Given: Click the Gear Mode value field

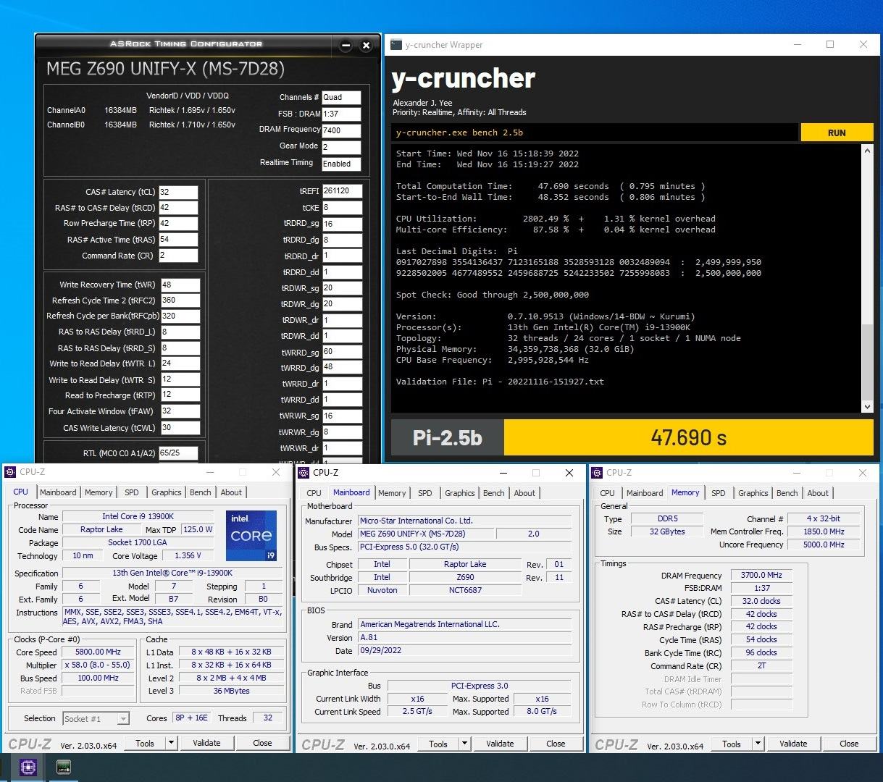Looking at the screenshot, I should pos(341,147).
